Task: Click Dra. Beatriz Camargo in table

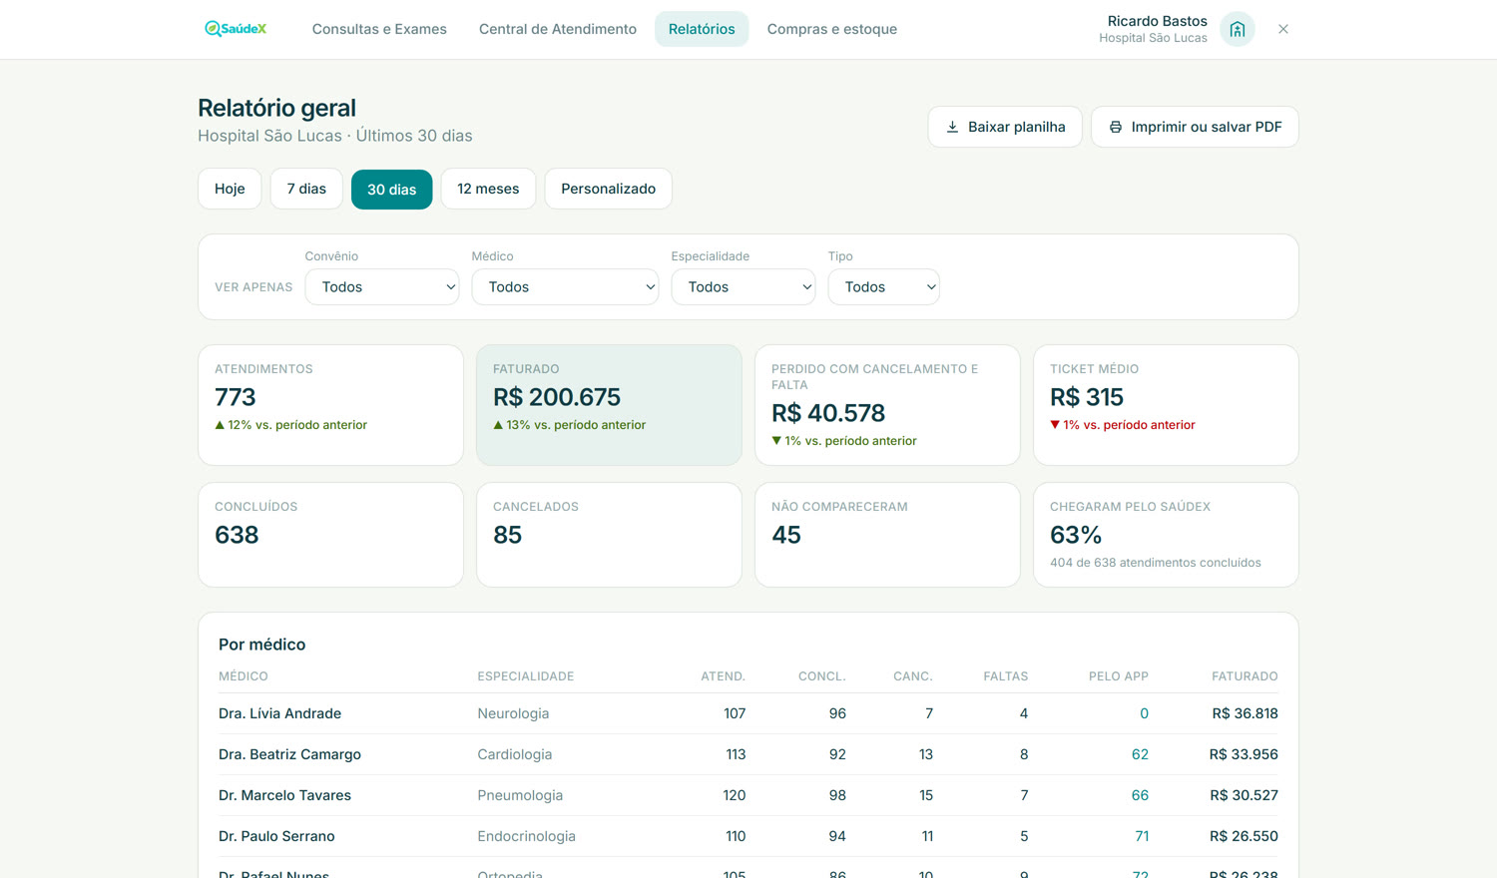Action: [289, 754]
